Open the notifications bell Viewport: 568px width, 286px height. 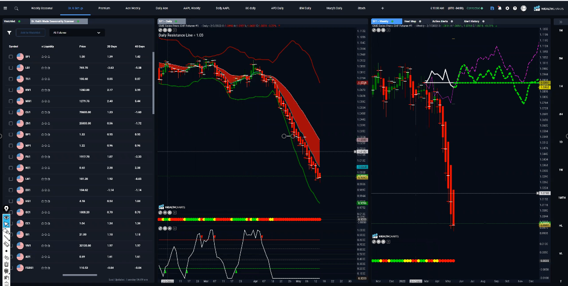pyautogui.click(x=499, y=8)
